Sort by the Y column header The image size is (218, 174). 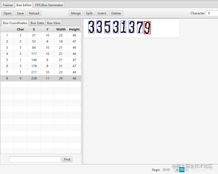47,29
